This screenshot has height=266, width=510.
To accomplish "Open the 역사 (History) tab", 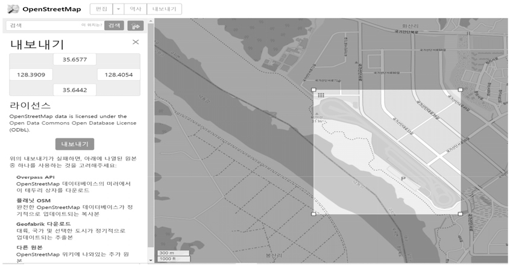I will pyautogui.click(x=135, y=9).
